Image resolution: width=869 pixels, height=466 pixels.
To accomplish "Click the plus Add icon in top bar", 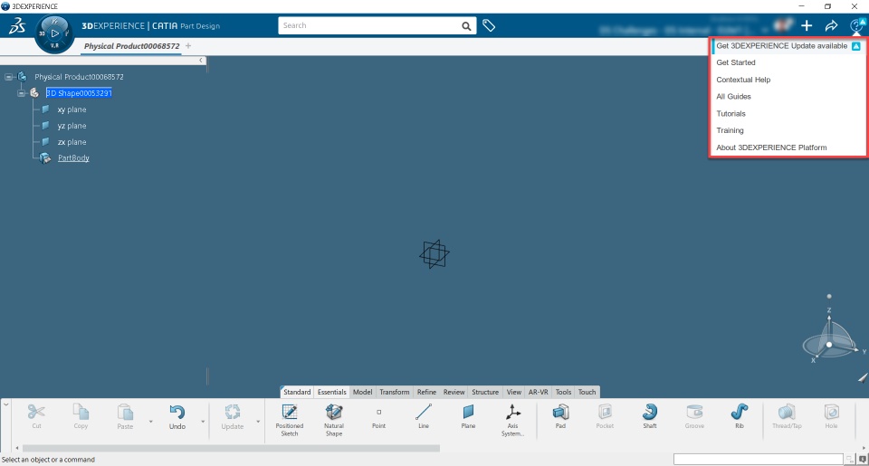I will pos(807,25).
